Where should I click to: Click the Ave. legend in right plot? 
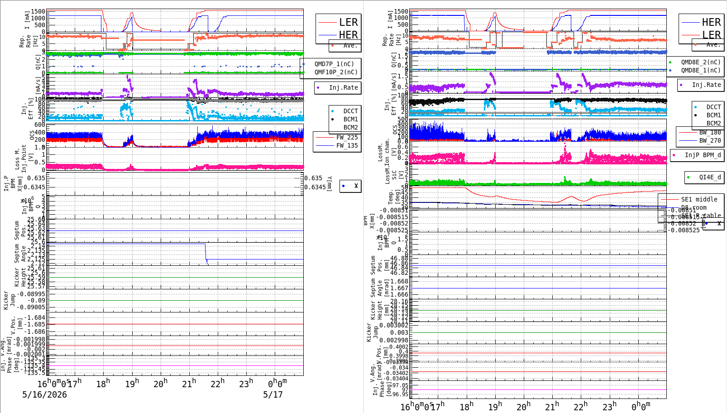pos(713,44)
